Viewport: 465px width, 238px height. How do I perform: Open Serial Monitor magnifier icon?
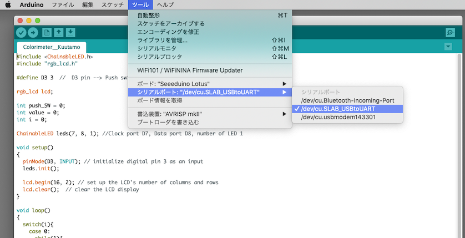[450, 33]
